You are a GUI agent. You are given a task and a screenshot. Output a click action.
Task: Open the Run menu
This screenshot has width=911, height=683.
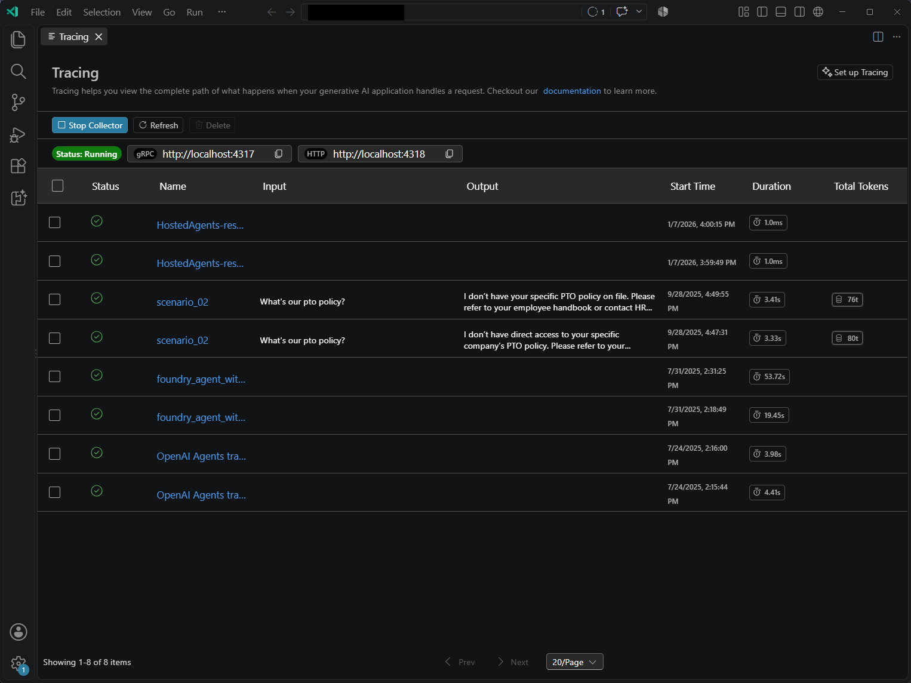point(195,12)
